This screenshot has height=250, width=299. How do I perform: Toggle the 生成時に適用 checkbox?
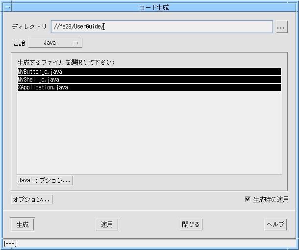248,199
